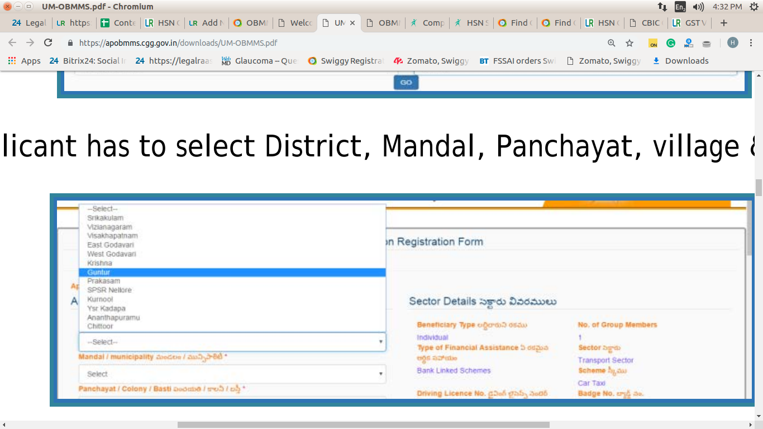This screenshot has height=429, width=763.
Task: Click the district --Select-- dropdown box
Action: (232, 342)
